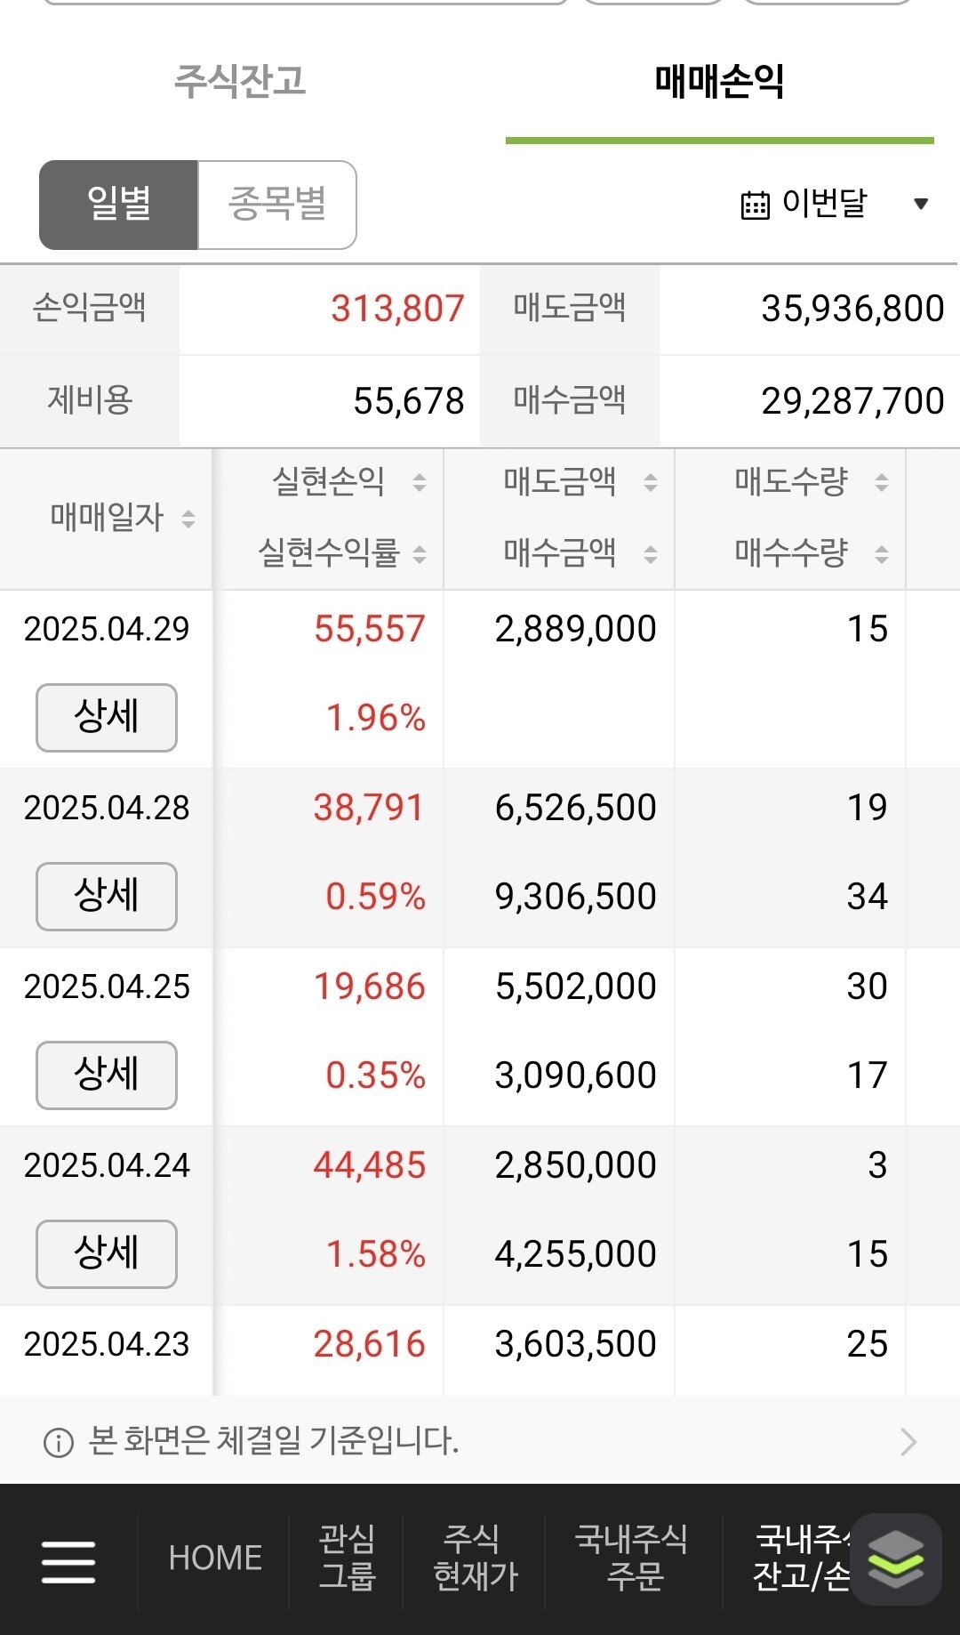
Task: Sort by 매도금액 column arrows
Action: tap(651, 482)
